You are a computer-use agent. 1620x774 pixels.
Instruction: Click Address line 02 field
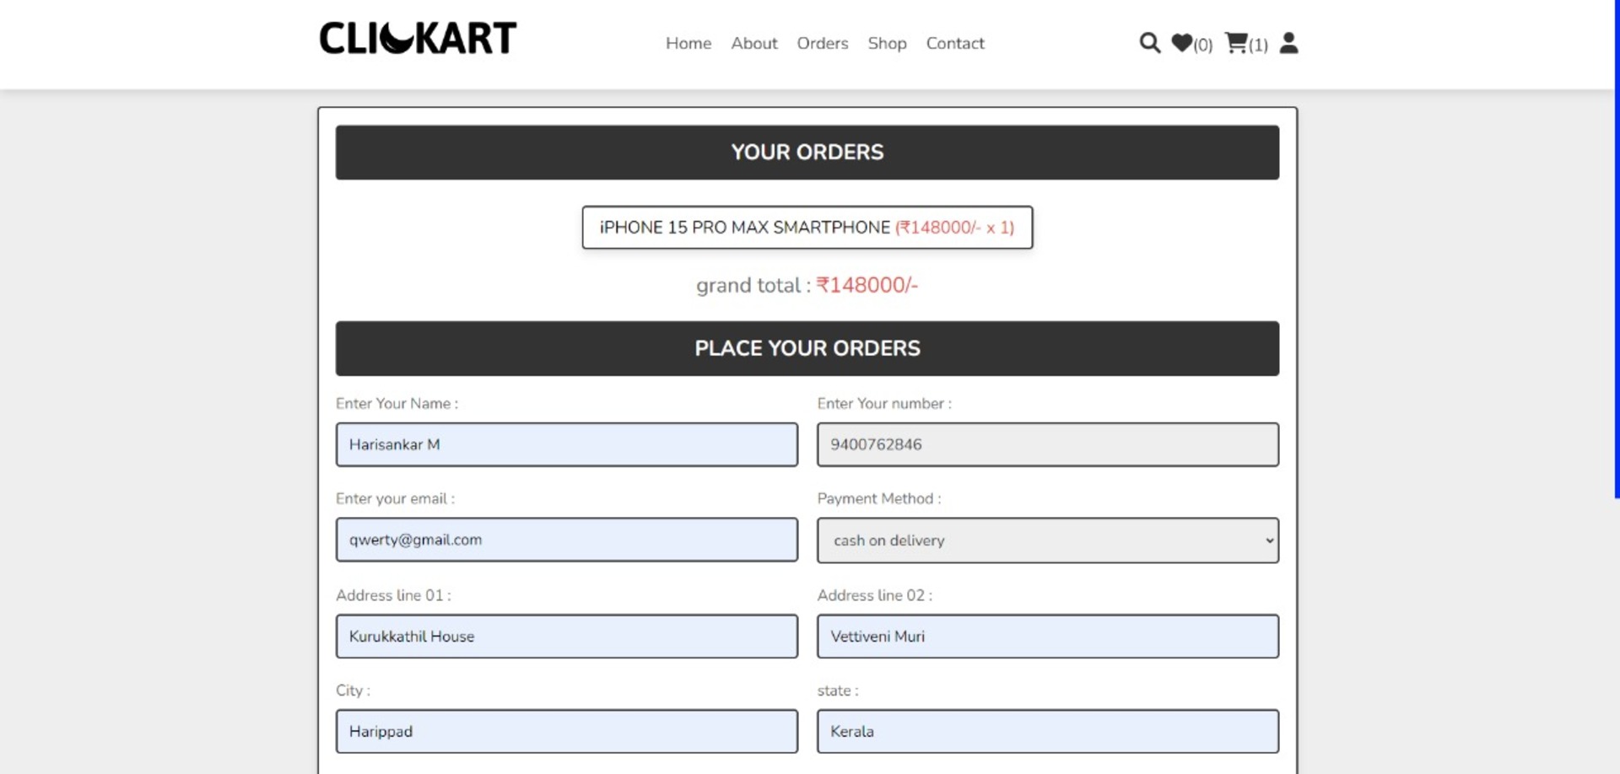1048,637
